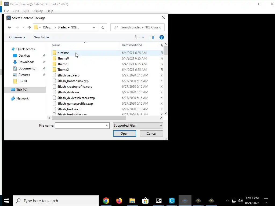Show hidden system tray icons
The image size is (275, 206).
(227, 201)
